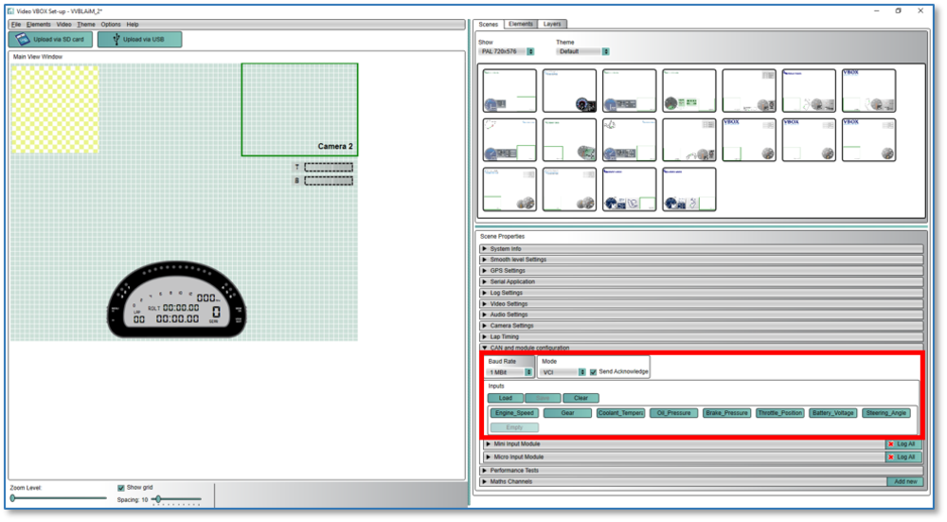
Task: Open the Show resolution dropdown PAL 720x576
Action: click(507, 52)
